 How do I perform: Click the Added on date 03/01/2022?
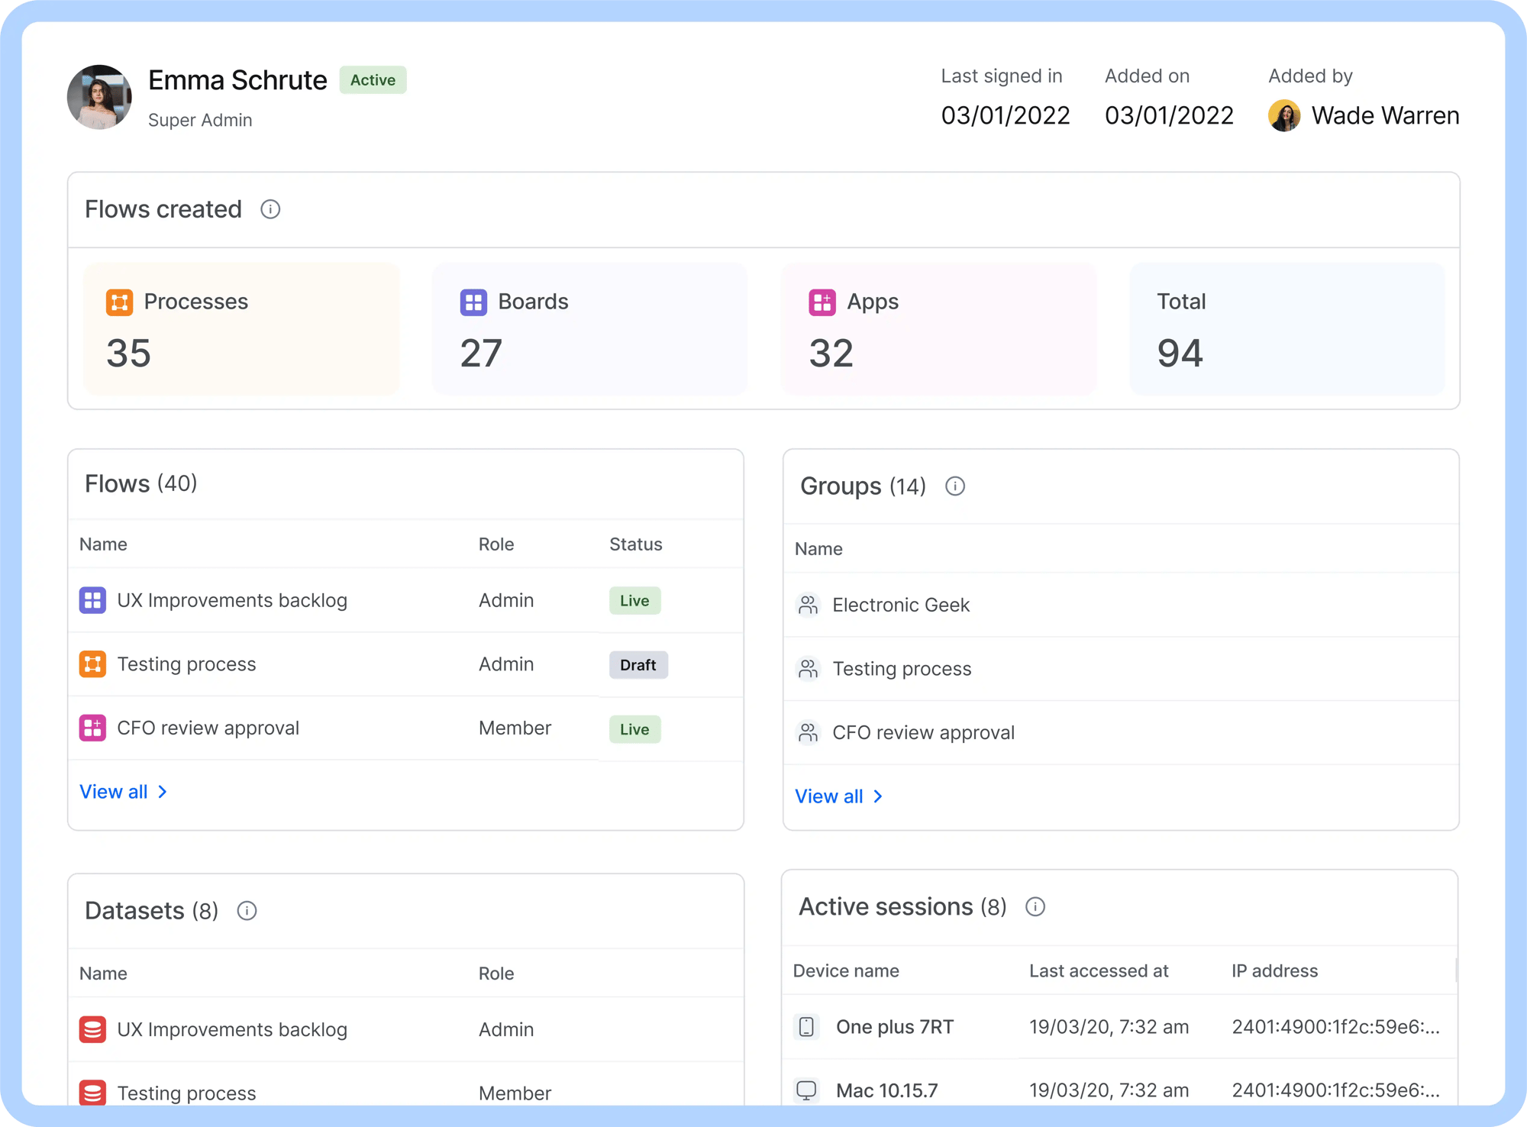click(x=1169, y=115)
